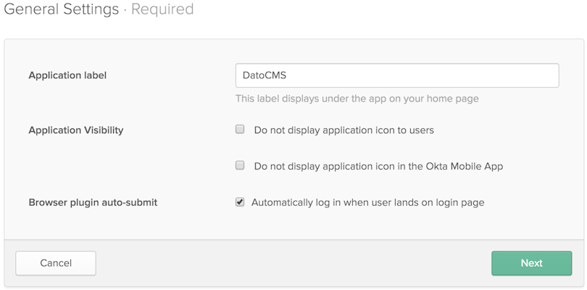The height and width of the screenshot is (290, 587).
Task: Click the dot separator in the heading
Action: tap(125, 9)
